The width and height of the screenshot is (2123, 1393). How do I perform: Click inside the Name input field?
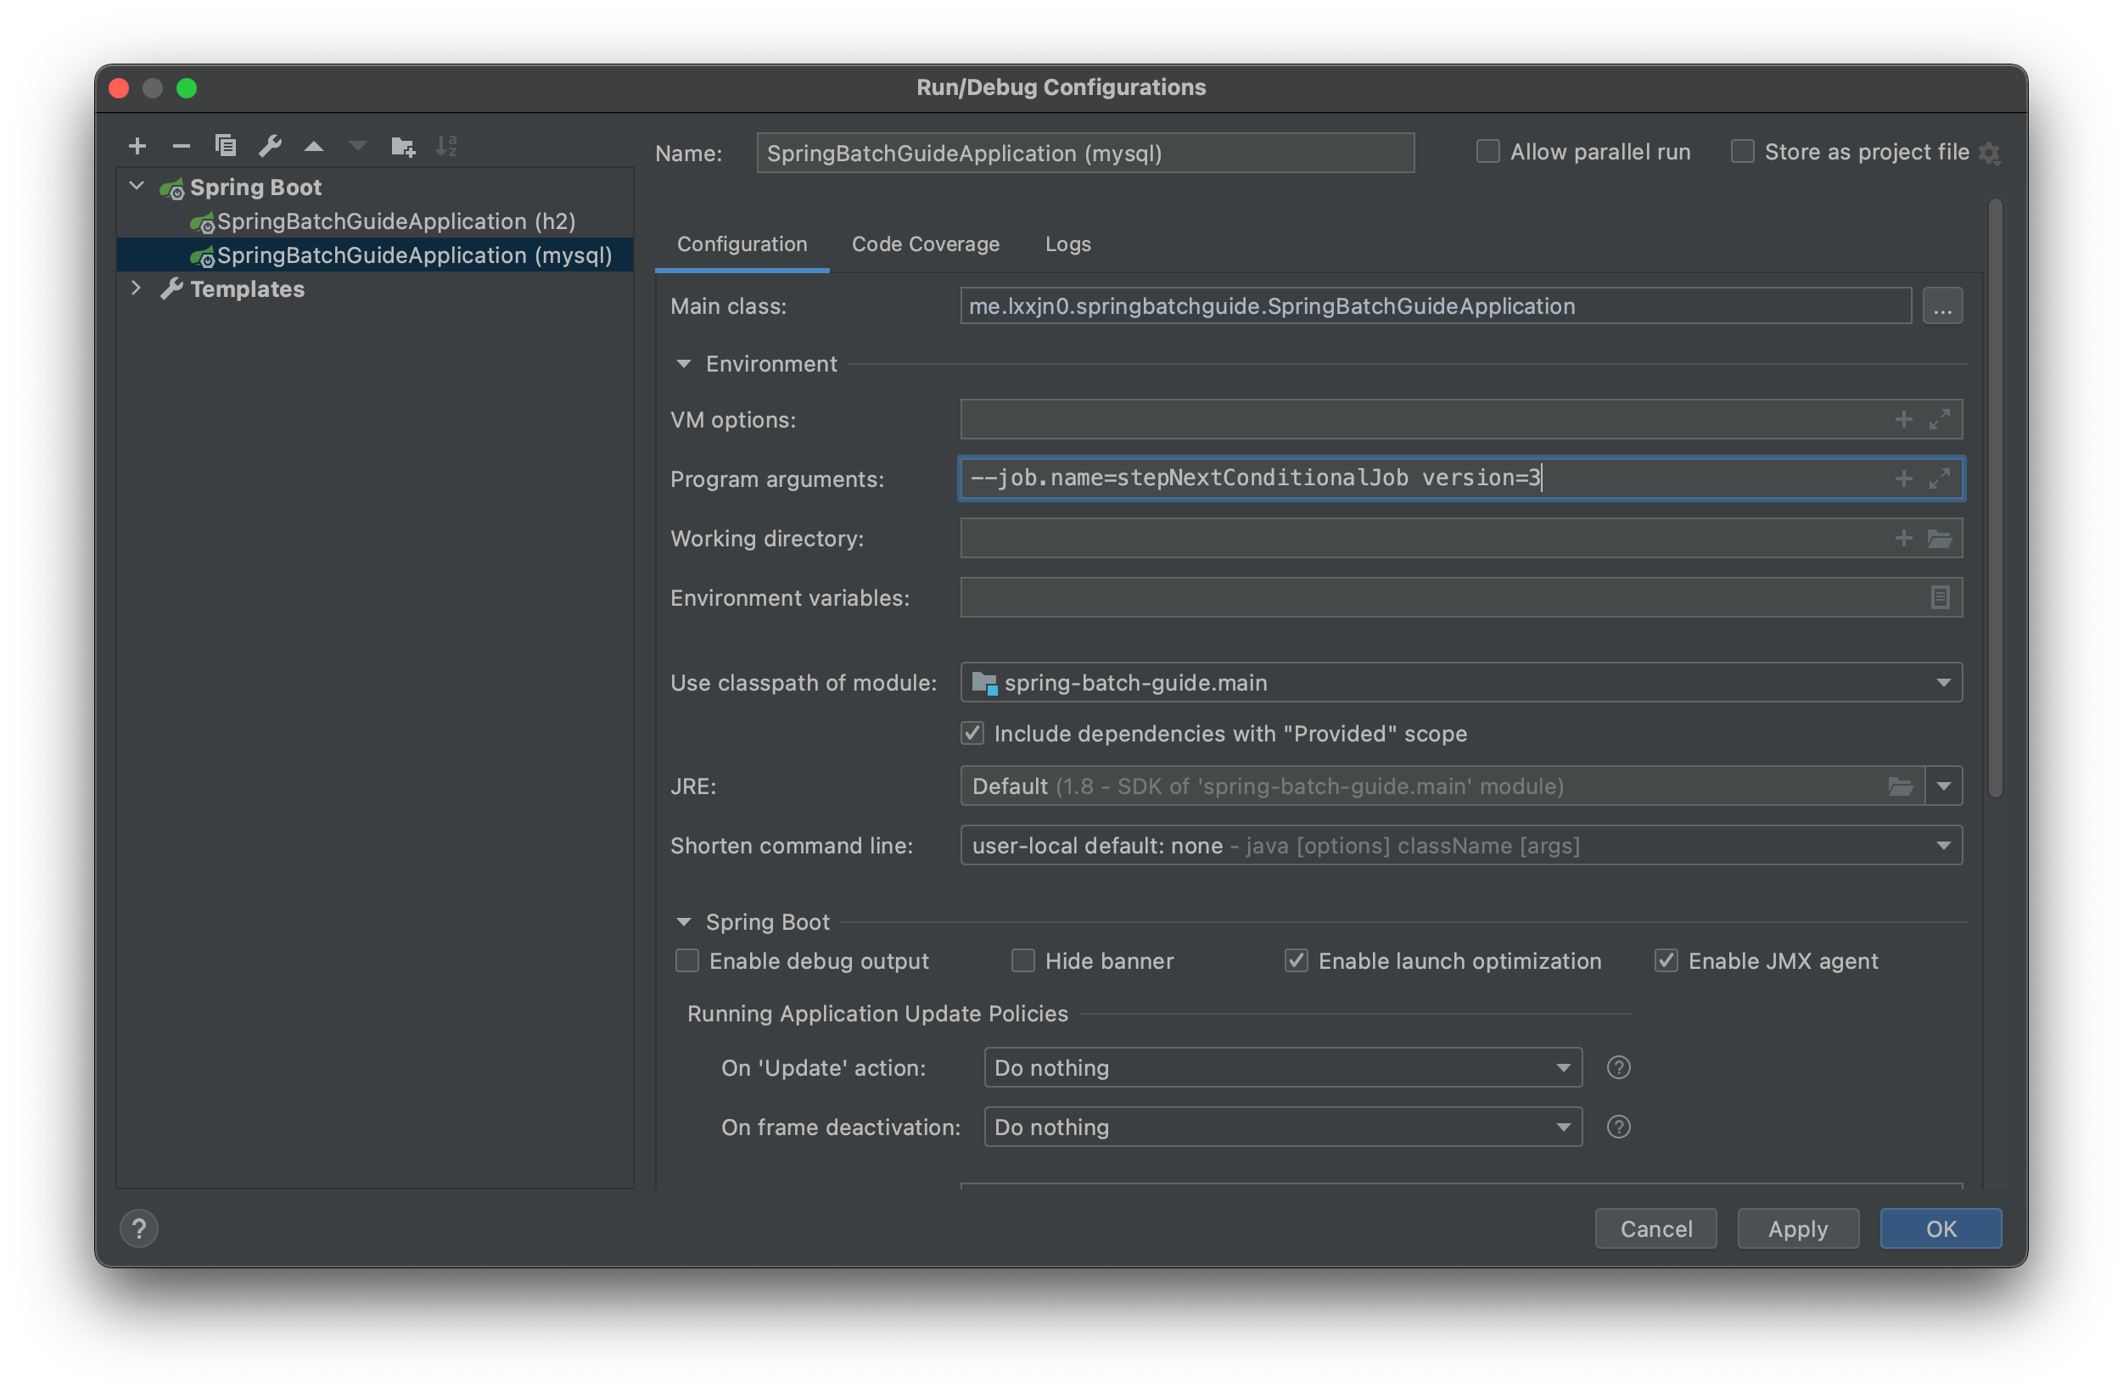tap(1084, 153)
